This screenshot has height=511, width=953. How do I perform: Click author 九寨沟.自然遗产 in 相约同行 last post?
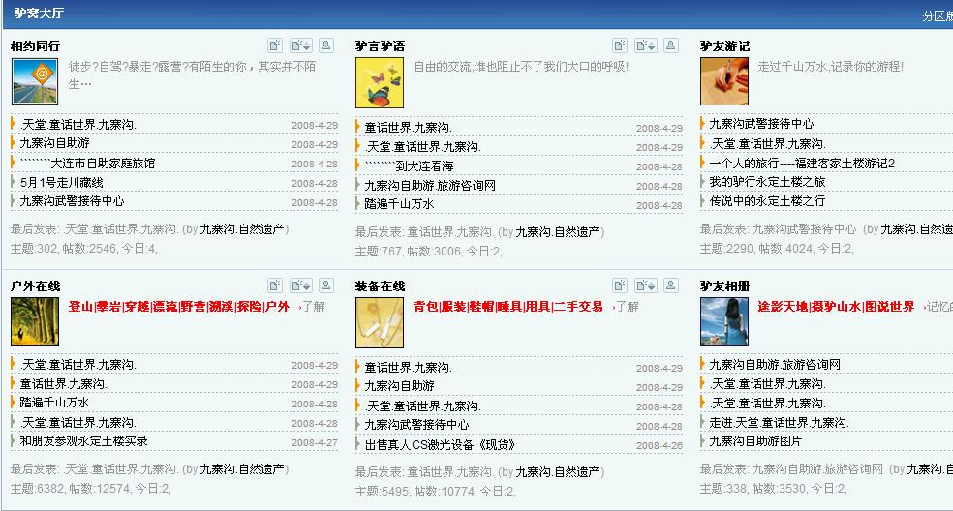pyautogui.click(x=242, y=229)
